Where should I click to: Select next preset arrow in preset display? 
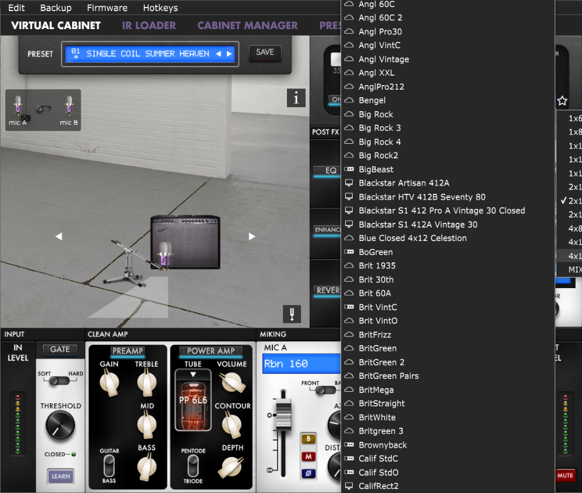pos(229,54)
